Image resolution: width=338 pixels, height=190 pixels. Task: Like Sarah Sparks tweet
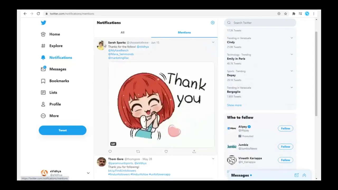tap(166, 151)
